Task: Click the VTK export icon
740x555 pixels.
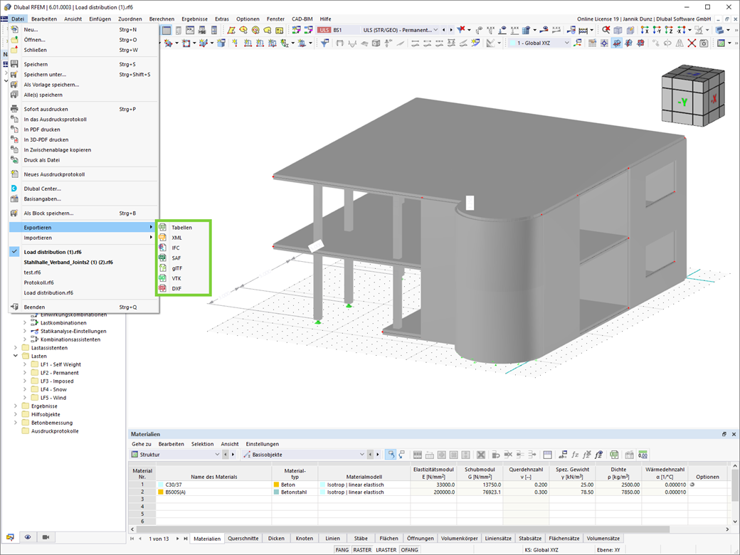Action: pyautogui.click(x=162, y=278)
